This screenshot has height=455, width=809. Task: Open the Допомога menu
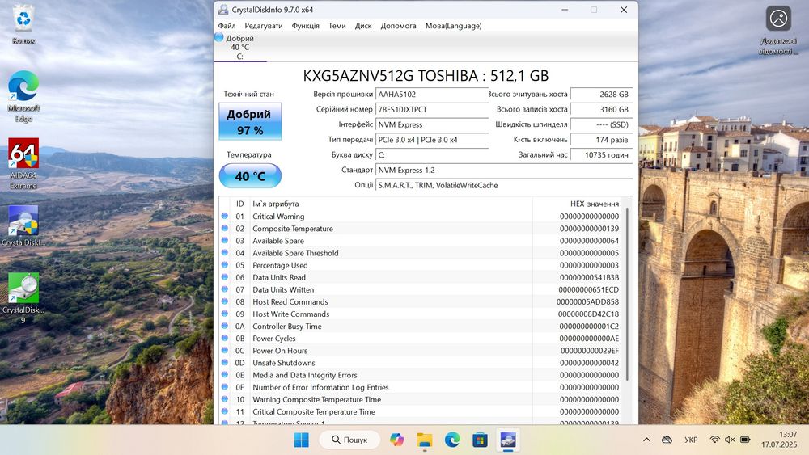[398, 26]
